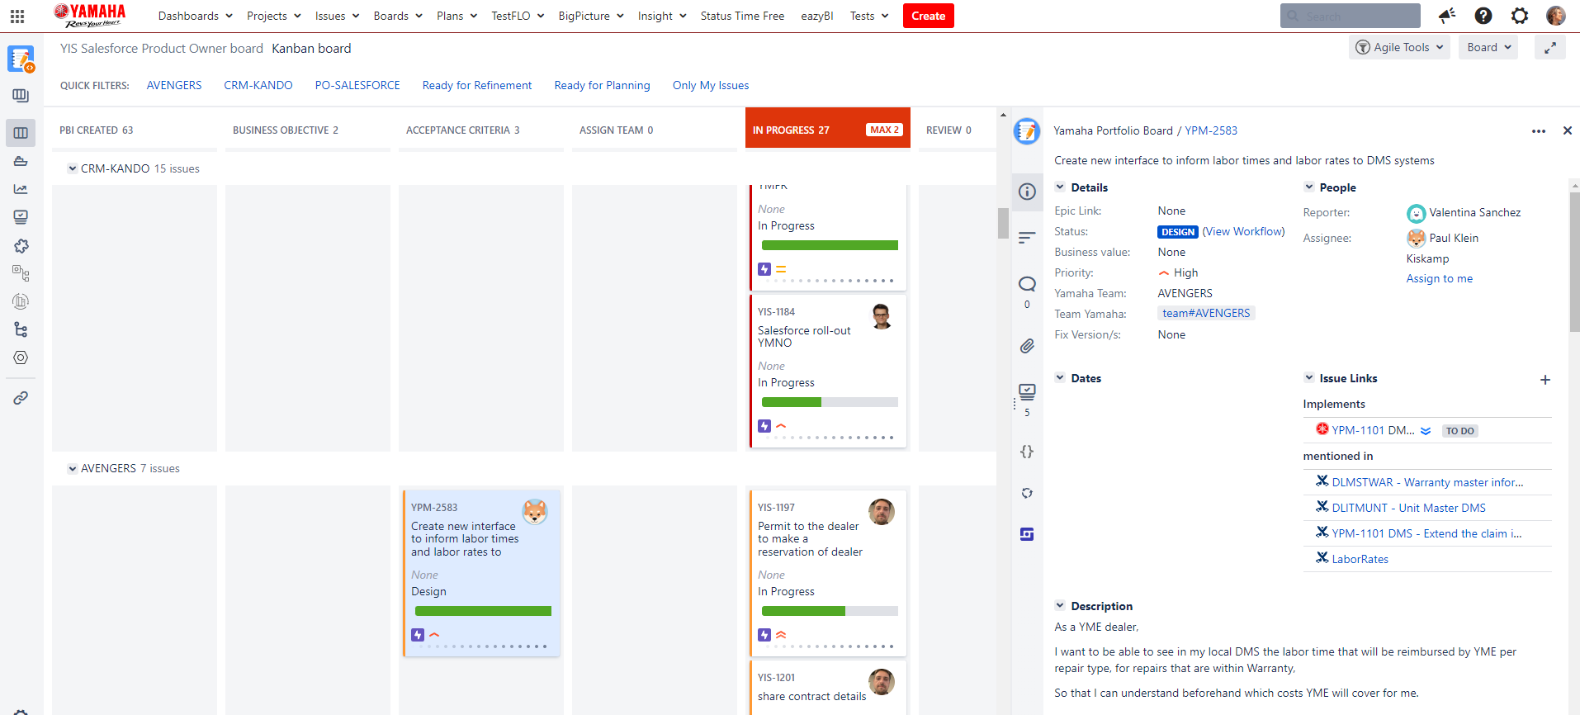Open the BigPicture menu

[591, 16]
